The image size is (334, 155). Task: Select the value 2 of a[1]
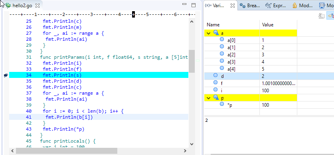click(263, 47)
